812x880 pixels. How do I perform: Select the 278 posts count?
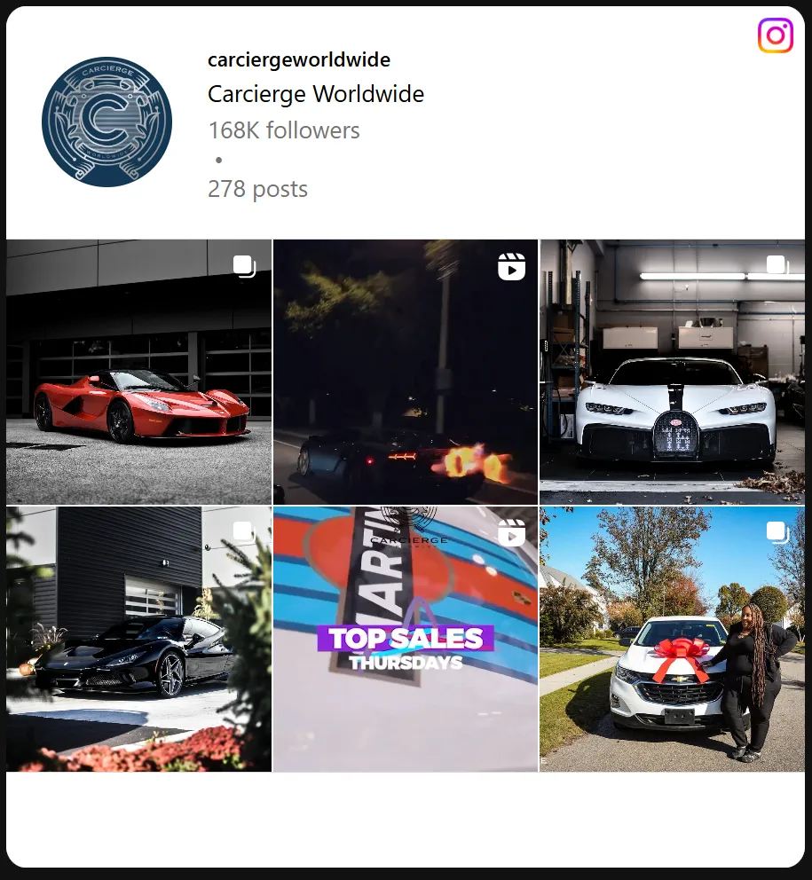[x=257, y=189]
